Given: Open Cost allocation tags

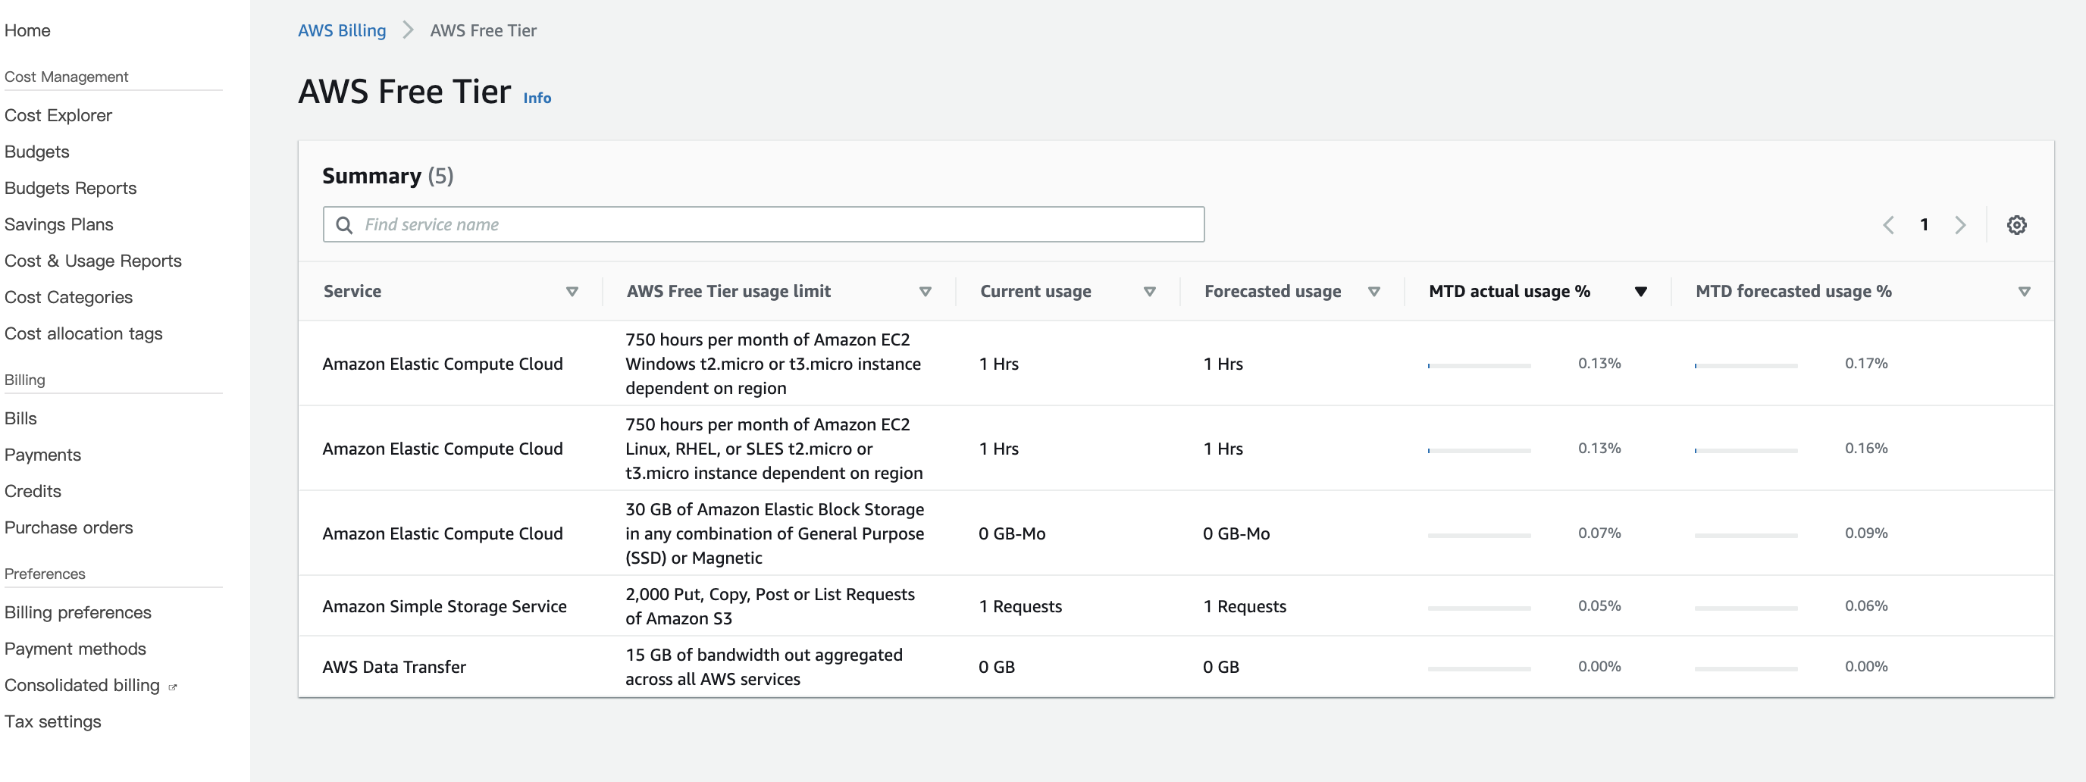Looking at the screenshot, I should click(x=83, y=334).
